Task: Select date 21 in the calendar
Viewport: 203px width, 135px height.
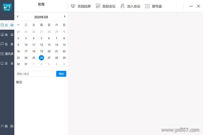Action: point(57,51)
